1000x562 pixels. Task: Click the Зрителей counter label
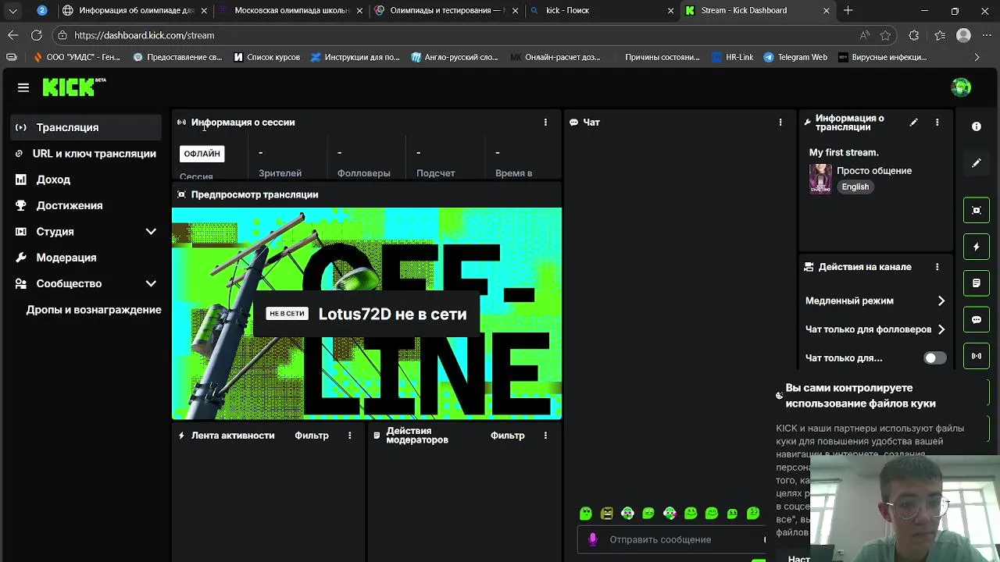click(x=280, y=173)
